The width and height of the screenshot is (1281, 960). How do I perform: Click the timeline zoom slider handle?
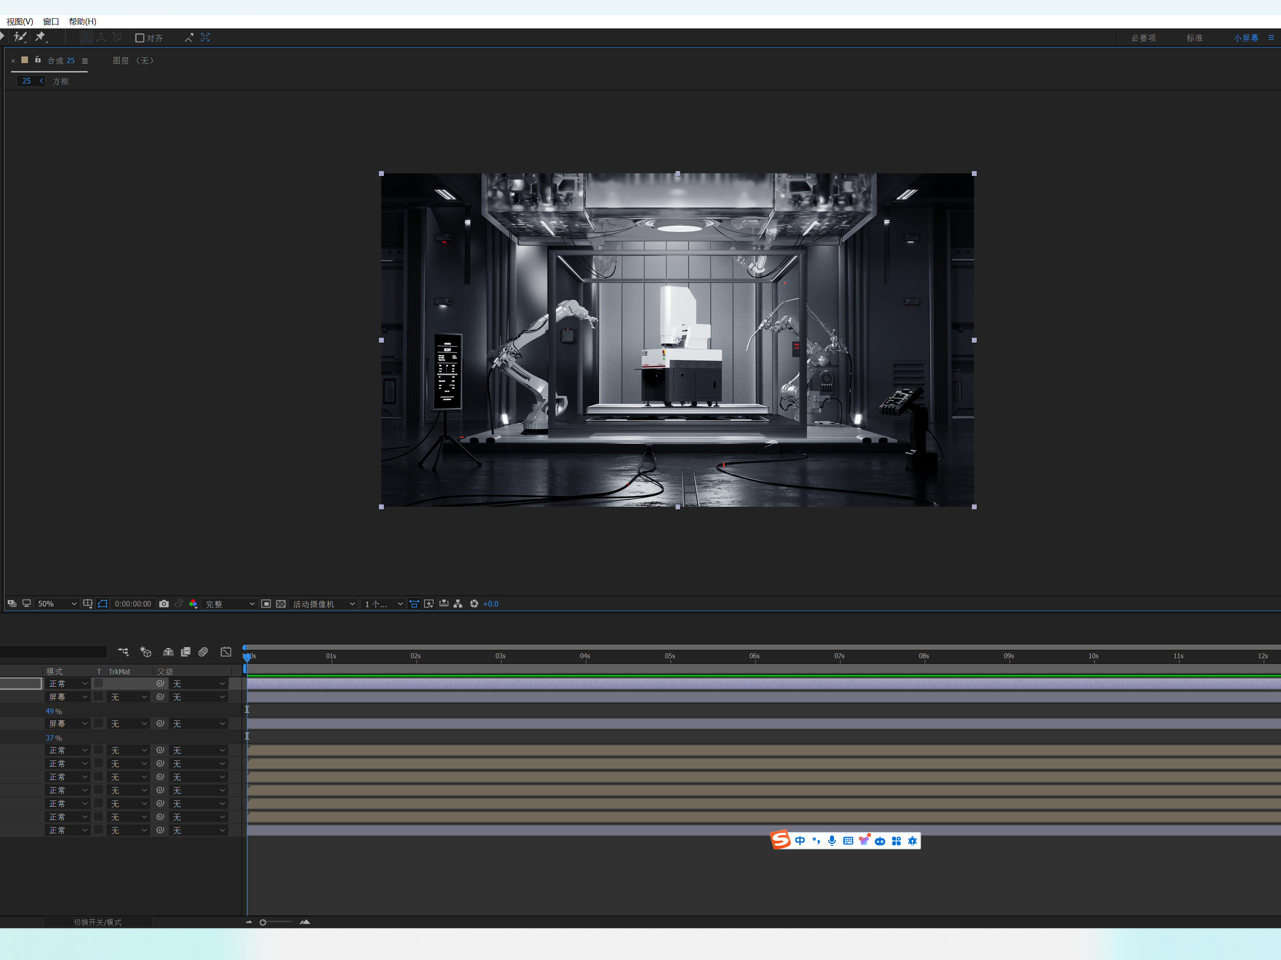[263, 922]
